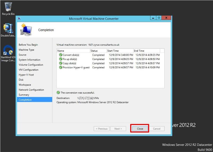This screenshot has width=213, height=152.
Task: Click the conversion successful check icon
Action: point(58,93)
